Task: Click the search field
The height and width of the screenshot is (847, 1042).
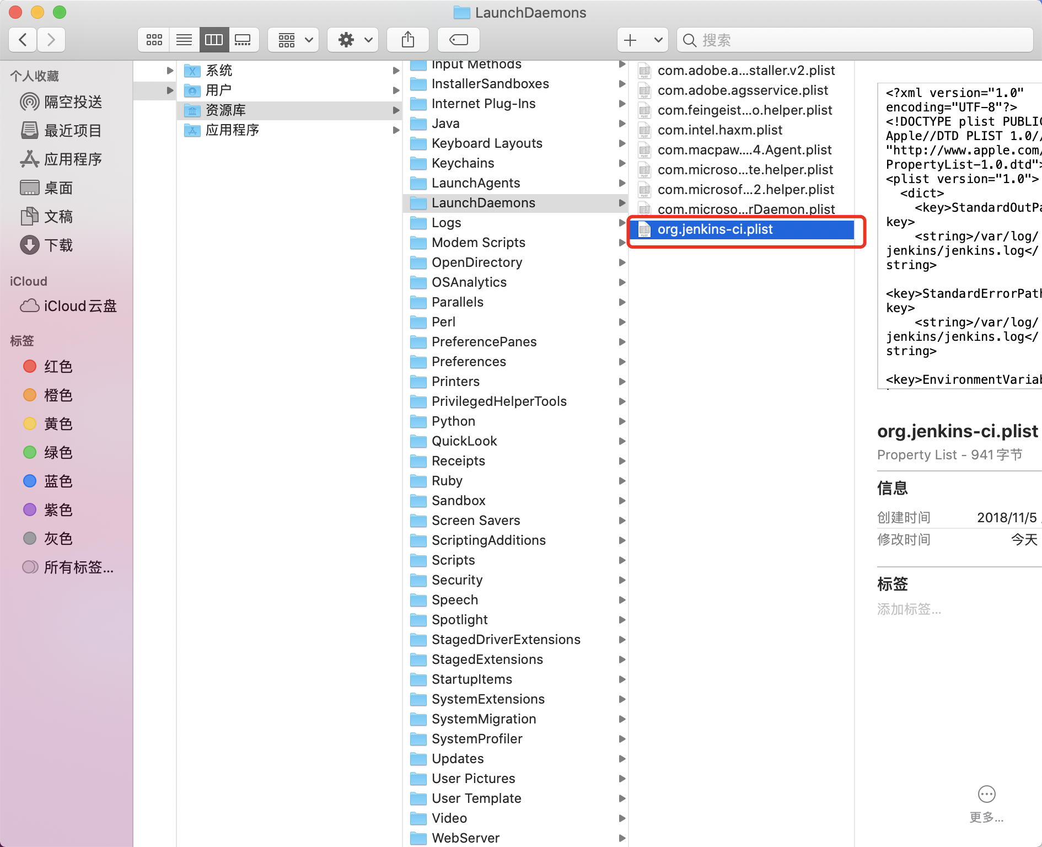Action: (855, 40)
